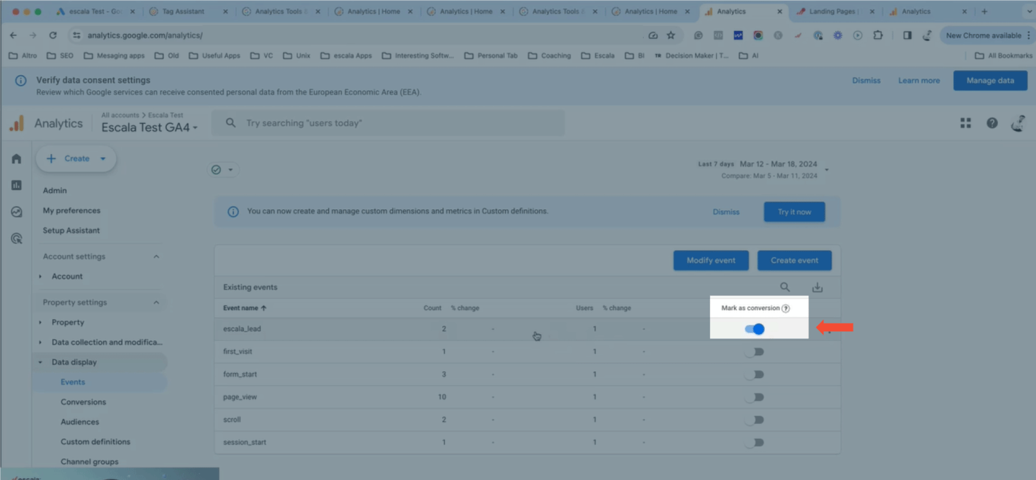Sort by the Event name column header
The height and width of the screenshot is (480, 1036).
pyautogui.click(x=245, y=308)
